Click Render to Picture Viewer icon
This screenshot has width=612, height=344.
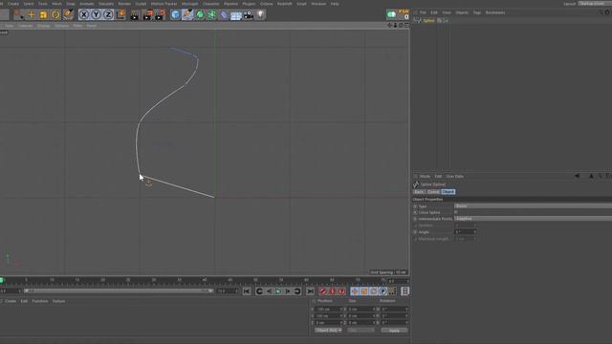(x=147, y=15)
